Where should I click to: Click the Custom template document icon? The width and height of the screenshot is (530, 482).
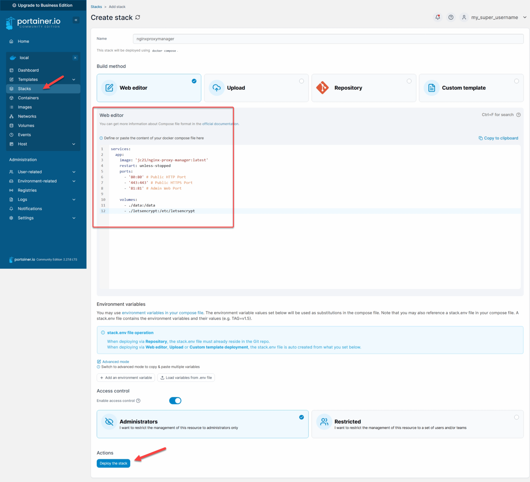(431, 88)
